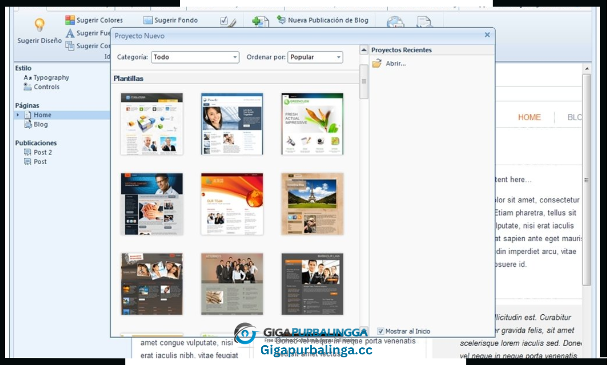This screenshot has width=609, height=365.
Task: Open the Abrir... folder link
Action: click(x=389, y=63)
